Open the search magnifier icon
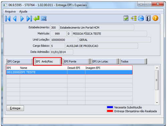The width and height of the screenshot is (167, 126). pos(44,19)
